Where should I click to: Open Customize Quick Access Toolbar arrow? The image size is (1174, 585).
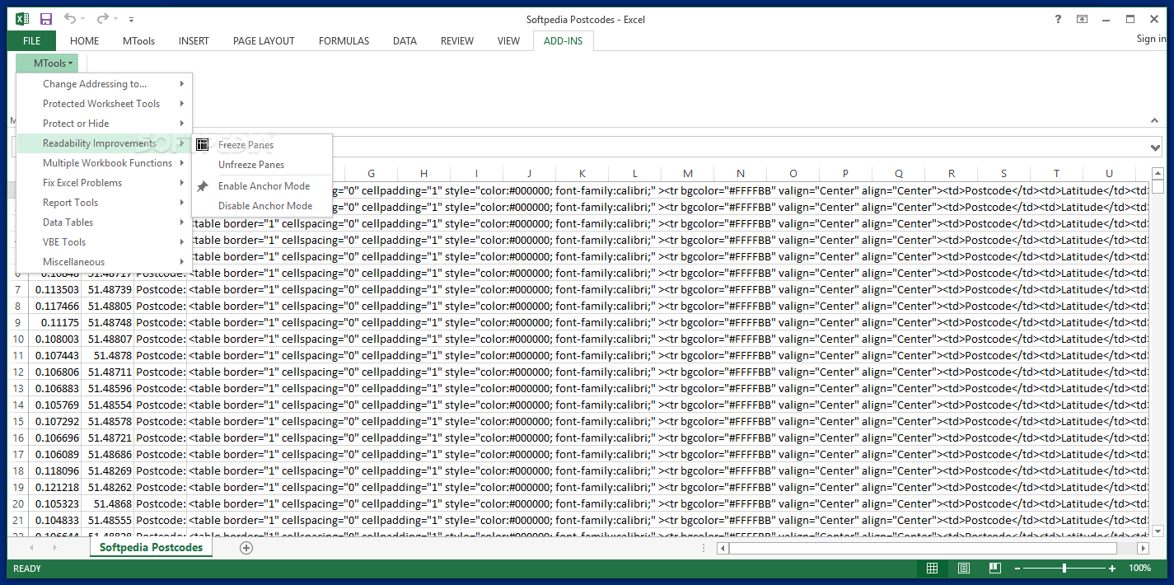[132, 19]
